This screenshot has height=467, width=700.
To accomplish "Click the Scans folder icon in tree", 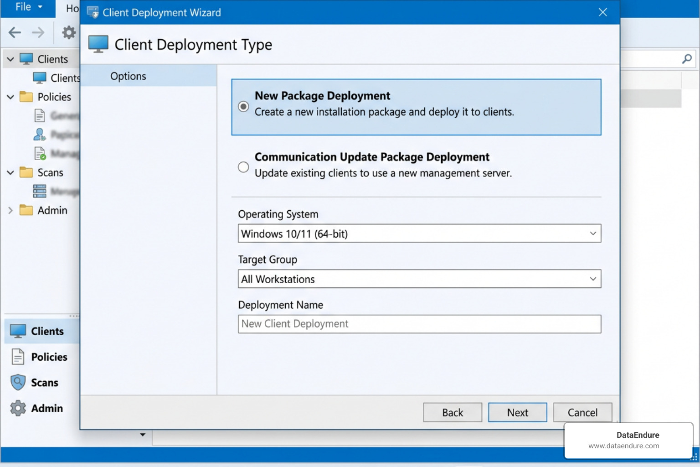I will point(26,173).
